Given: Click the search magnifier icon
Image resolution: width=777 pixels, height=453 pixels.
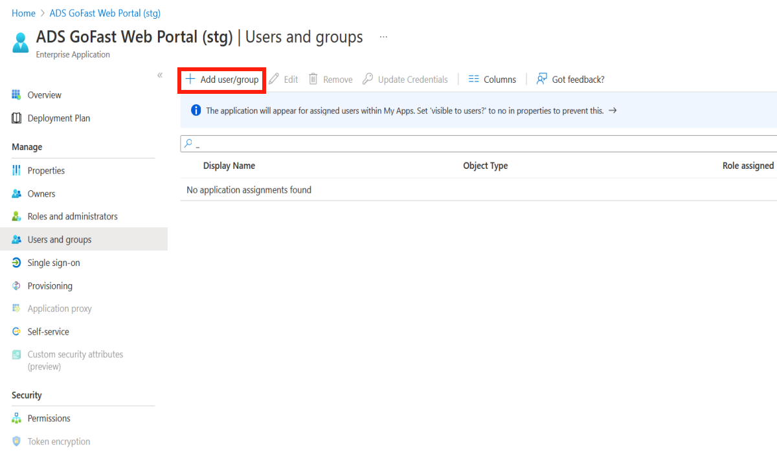Looking at the screenshot, I should click(x=188, y=144).
